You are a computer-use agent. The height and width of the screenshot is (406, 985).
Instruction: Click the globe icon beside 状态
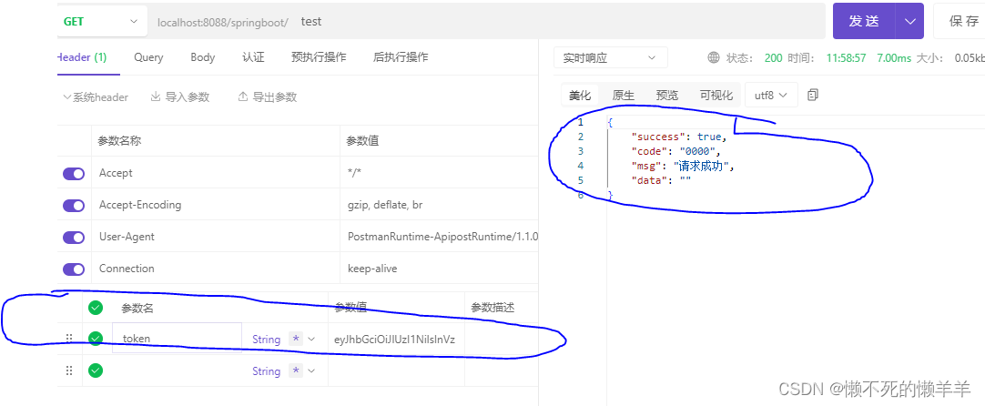[x=714, y=58]
